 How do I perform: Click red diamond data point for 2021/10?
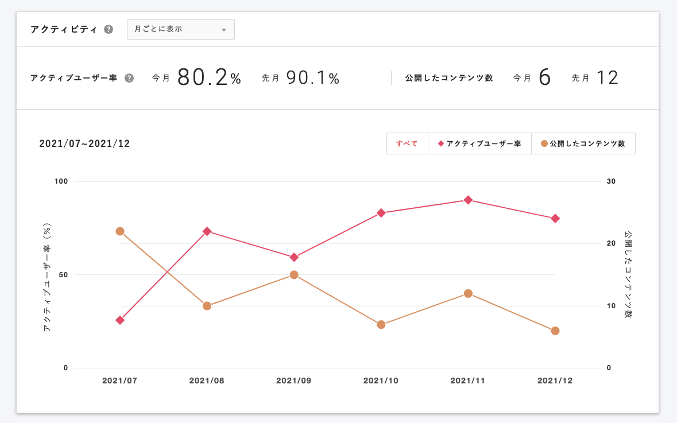(x=381, y=213)
